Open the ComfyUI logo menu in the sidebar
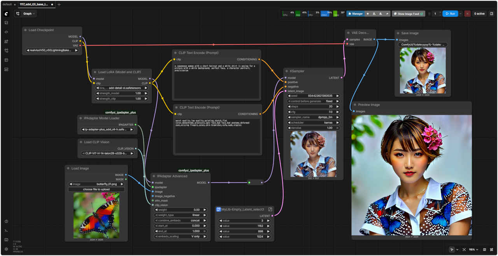 pyautogui.click(x=6, y=14)
